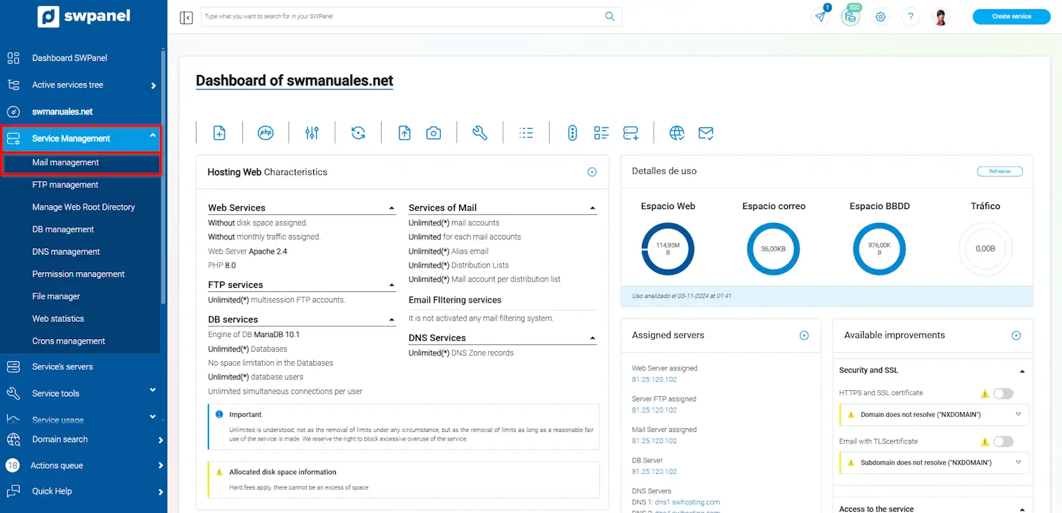Click the SWPanel search input field
The width and height of the screenshot is (1062, 513).
click(402, 17)
